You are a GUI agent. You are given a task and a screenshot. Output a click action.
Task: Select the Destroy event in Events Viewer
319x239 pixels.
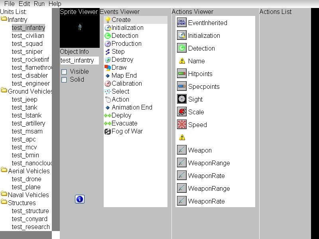click(122, 59)
